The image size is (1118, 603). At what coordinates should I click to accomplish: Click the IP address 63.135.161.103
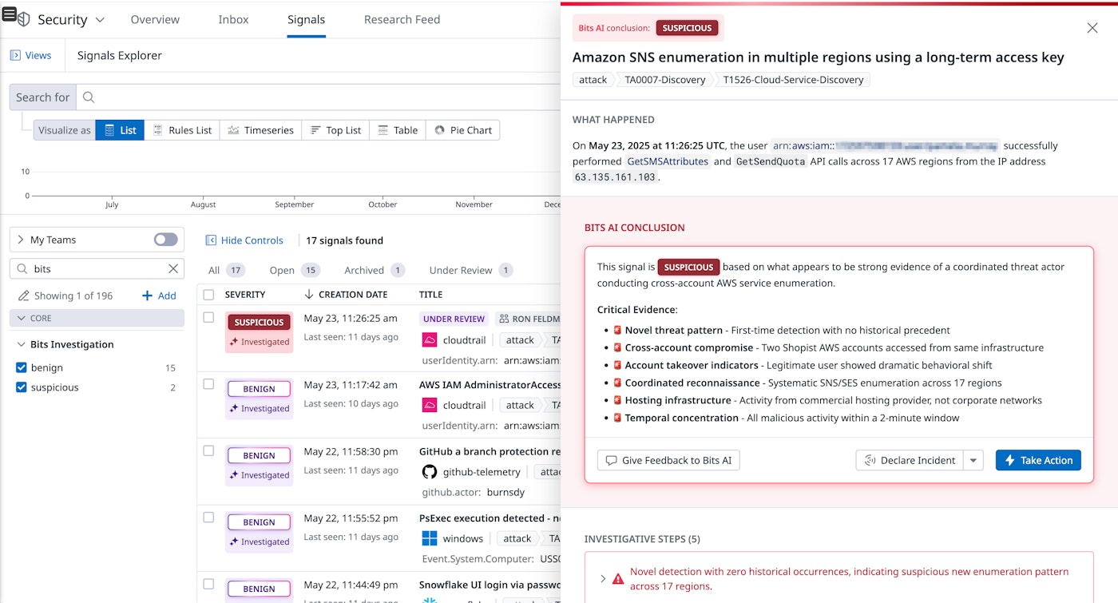(615, 177)
